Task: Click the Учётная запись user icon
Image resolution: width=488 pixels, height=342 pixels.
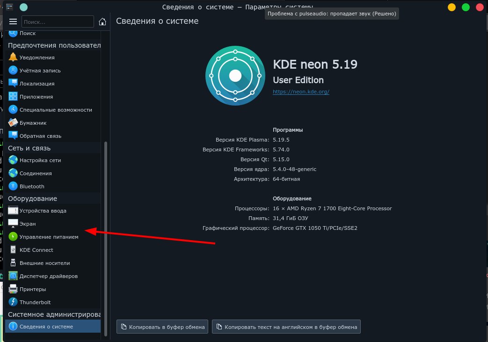Action: [13, 70]
